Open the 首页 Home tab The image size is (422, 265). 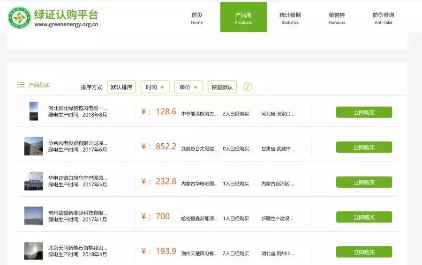[x=197, y=18]
